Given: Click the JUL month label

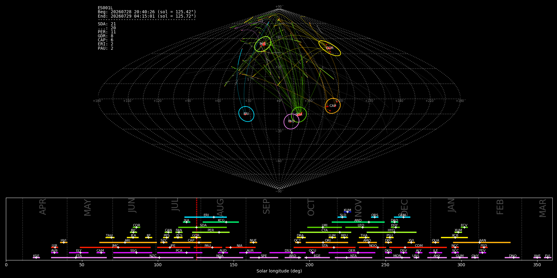Looking at the screenshot, I should pos(175,204).
